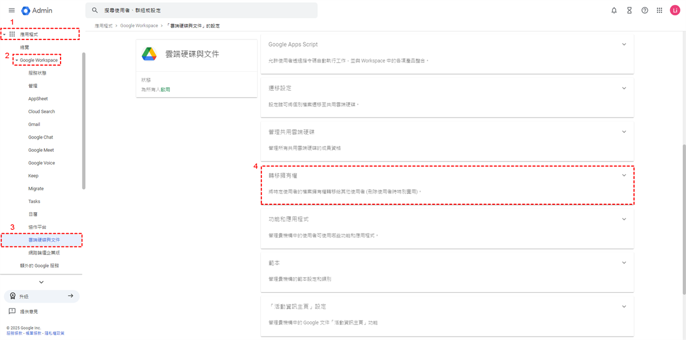Expand the 管理共用雲端硬碟 section chevron
This screenshot has height=340, width=686.
click(624, 132)
